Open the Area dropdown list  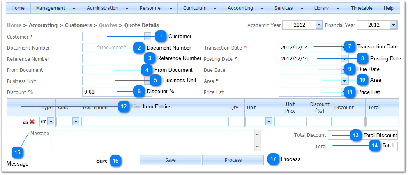point(344,81)
